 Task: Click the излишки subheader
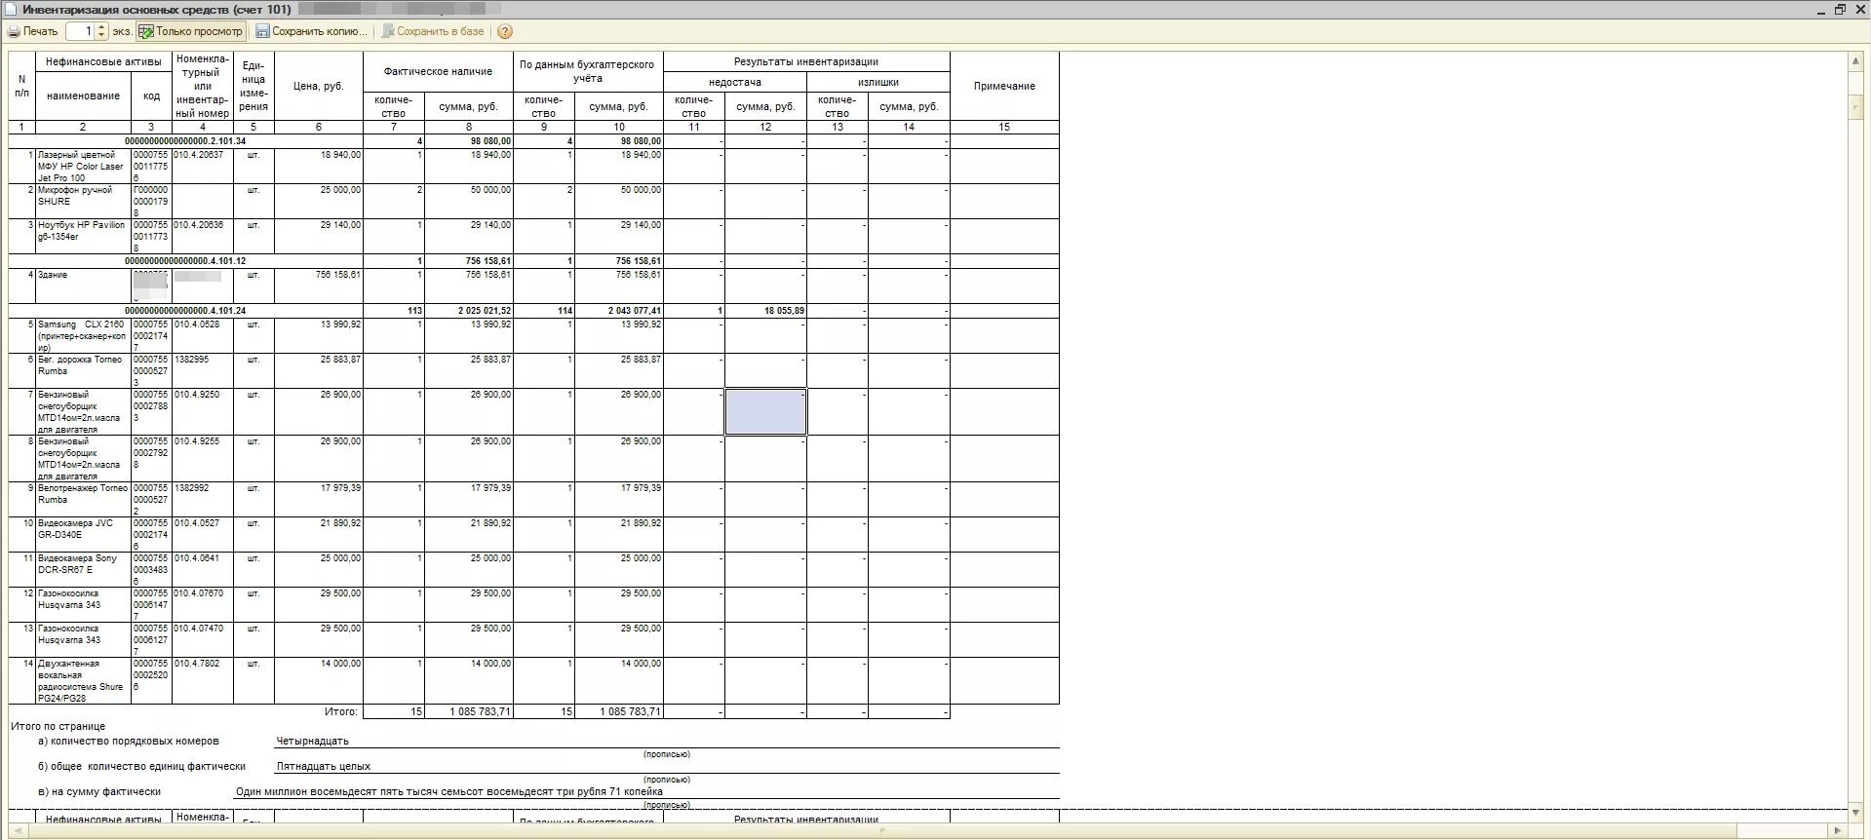[x=878, y=82]
